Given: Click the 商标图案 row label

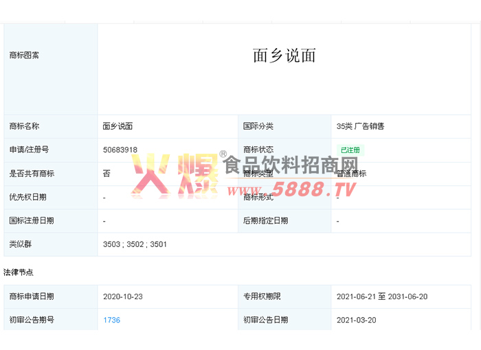Looking at the screenshot, I should (24, 56).
